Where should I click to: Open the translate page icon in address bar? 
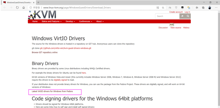coord(157,8)
